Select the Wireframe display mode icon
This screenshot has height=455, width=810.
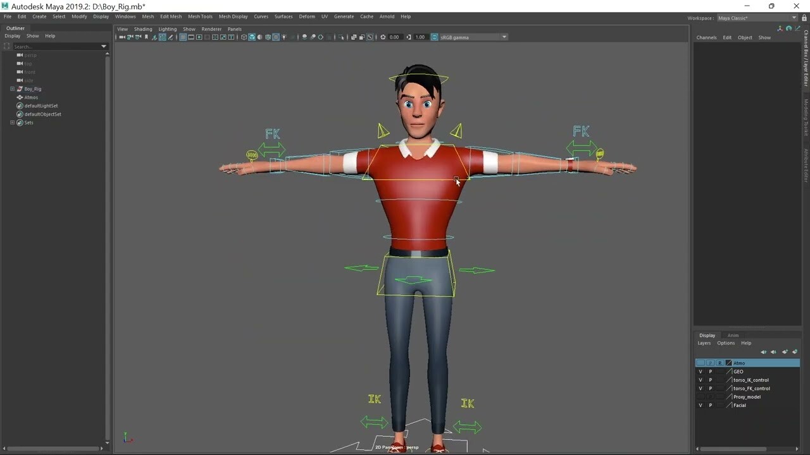(244, 37)
